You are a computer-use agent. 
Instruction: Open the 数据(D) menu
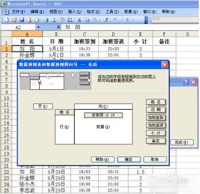click(x=131, y=12)
